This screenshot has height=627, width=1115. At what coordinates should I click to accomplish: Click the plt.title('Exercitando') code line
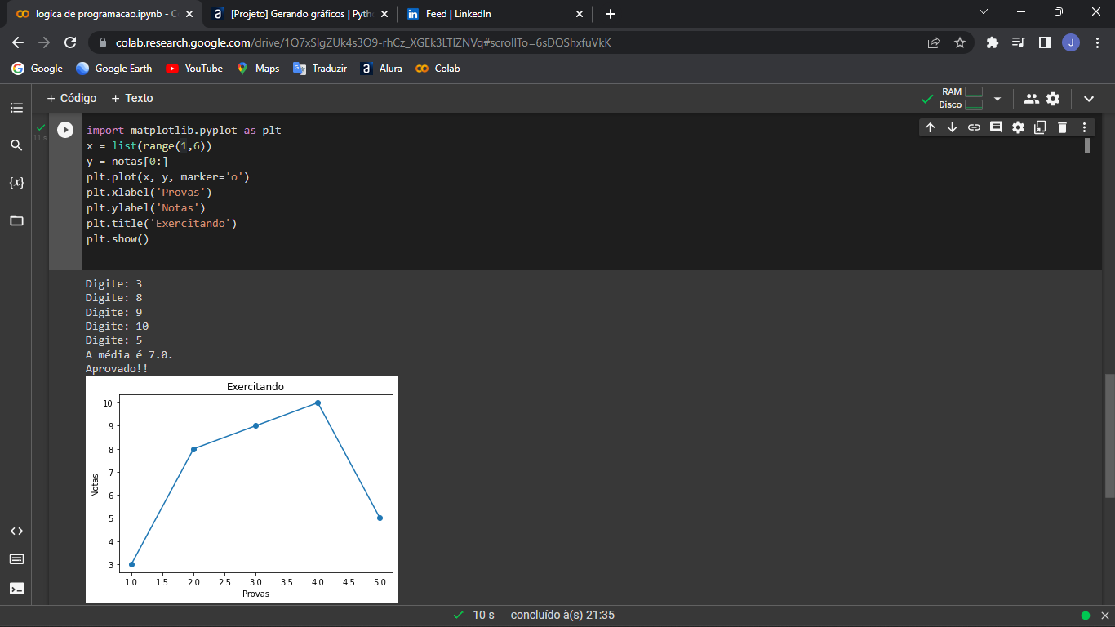coord(162,223)
